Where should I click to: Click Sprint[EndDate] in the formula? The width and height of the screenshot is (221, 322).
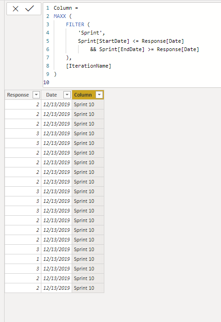click(122, 49)
